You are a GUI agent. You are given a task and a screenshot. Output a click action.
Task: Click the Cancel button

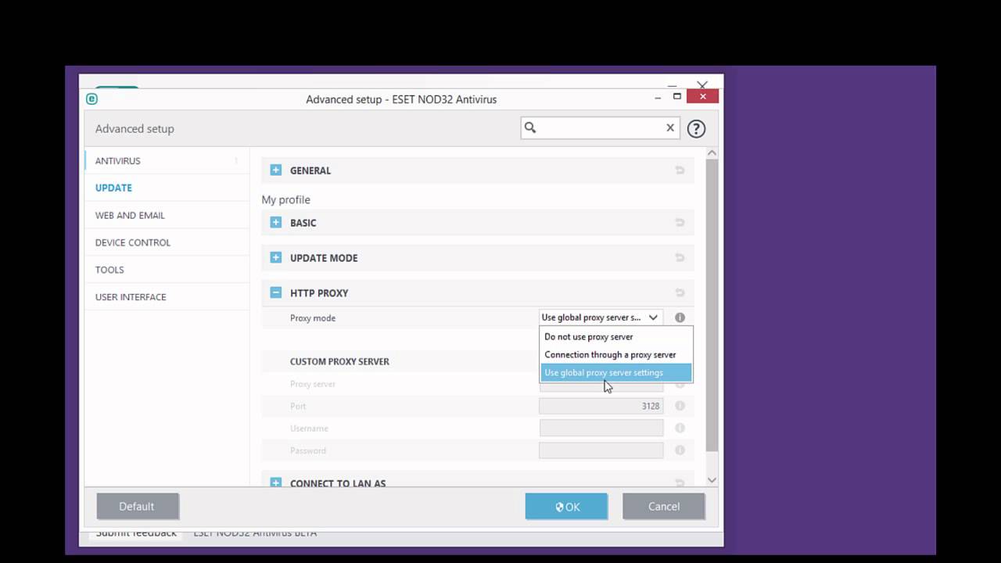(664, 507)
